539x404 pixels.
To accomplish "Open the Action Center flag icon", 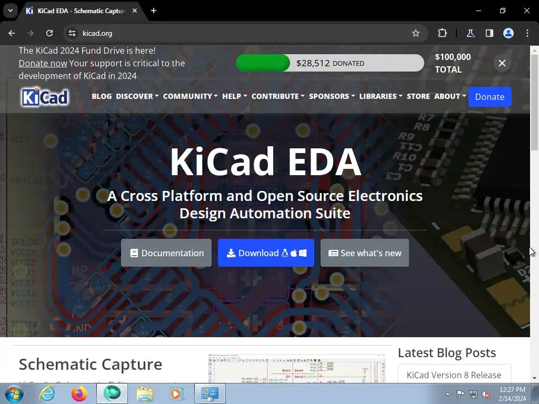I will click(460, 394).
